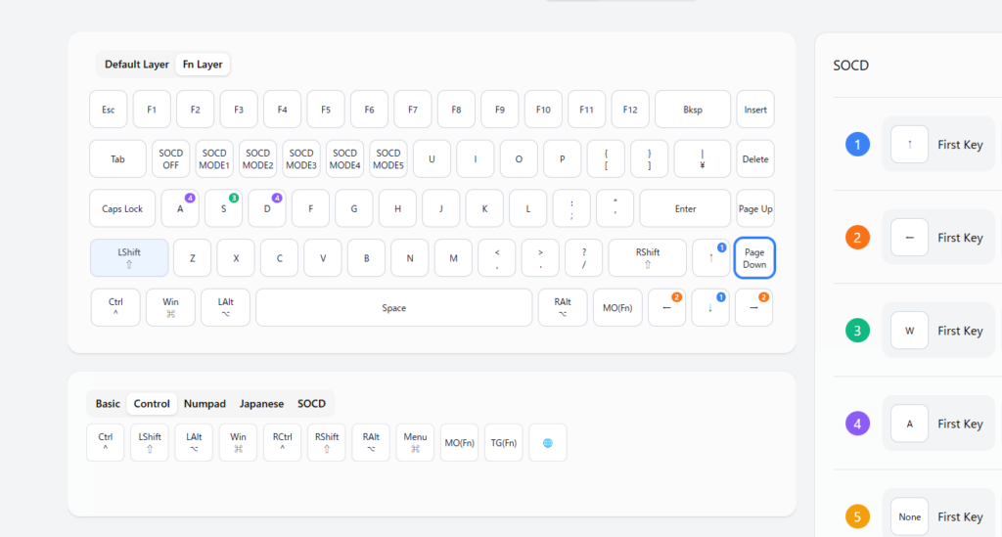Open First Key option for SOCD pair 3
Viewport: 1002px width, 537px height.
pyautogui.click(x=959, y=331)
